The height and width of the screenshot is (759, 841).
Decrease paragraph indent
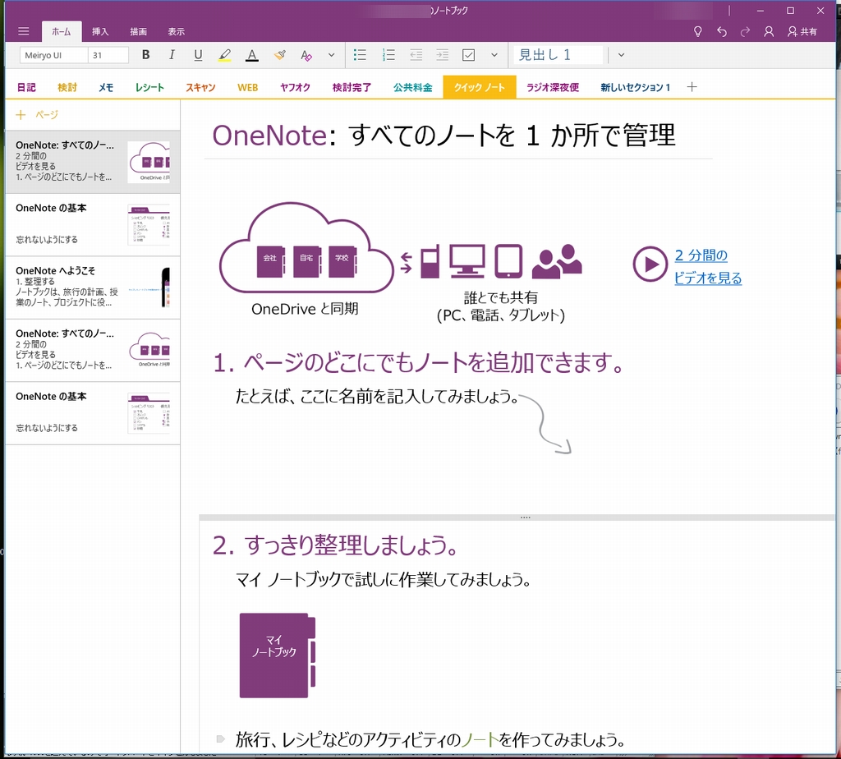click(x=416, y=55)
